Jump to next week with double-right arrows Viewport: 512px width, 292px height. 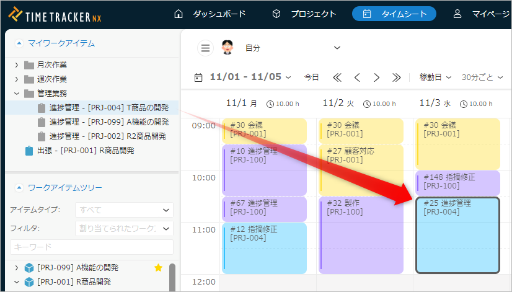397,77
